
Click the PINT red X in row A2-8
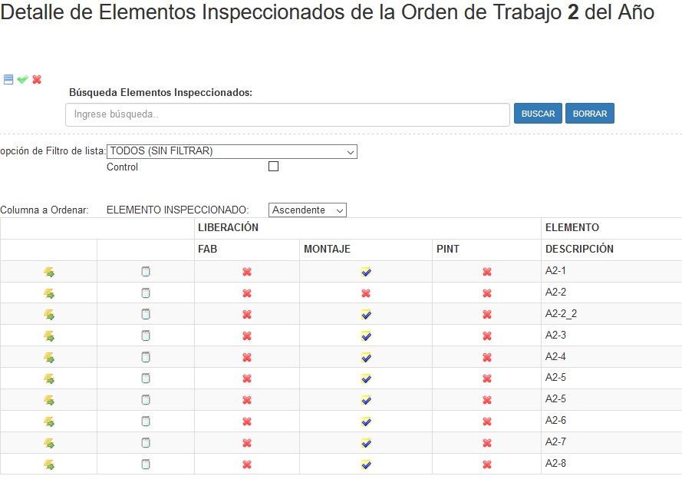coord(487,465)
